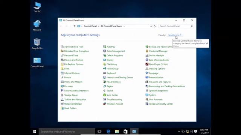This screenshot has height=135, width=241.
Task: Open Indexing Options link
Action: [157, 69]
